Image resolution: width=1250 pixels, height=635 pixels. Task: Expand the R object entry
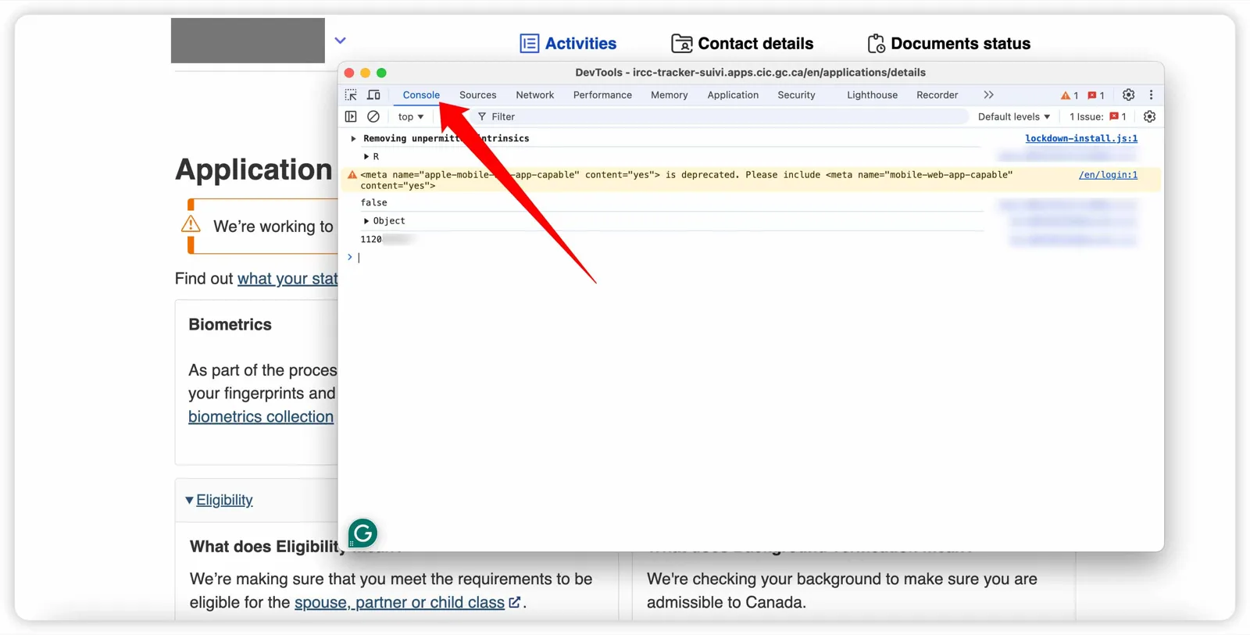[366, 156]
